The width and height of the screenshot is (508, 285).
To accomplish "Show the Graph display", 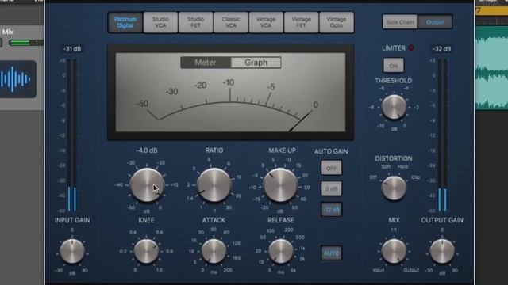I will 256,63.
